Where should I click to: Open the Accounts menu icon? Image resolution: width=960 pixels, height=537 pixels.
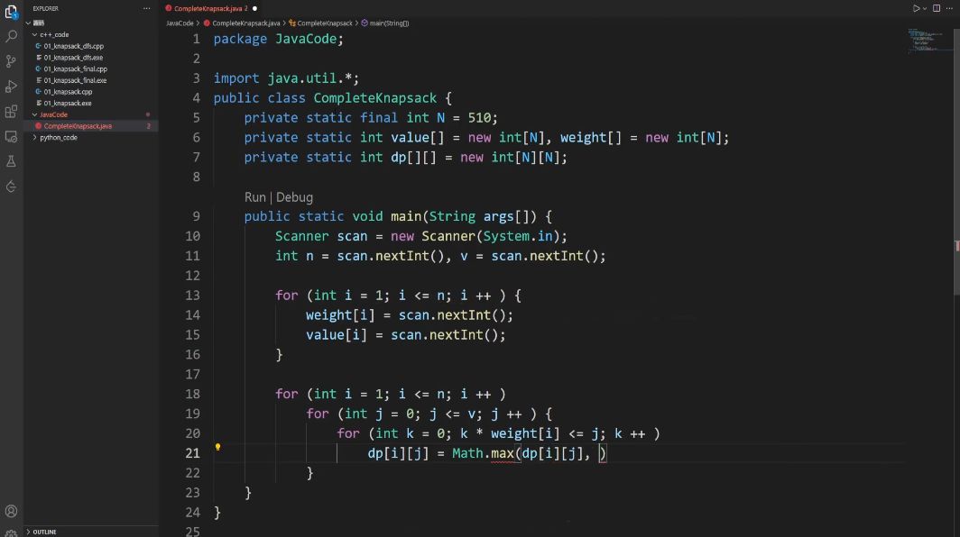pos(11,511)
